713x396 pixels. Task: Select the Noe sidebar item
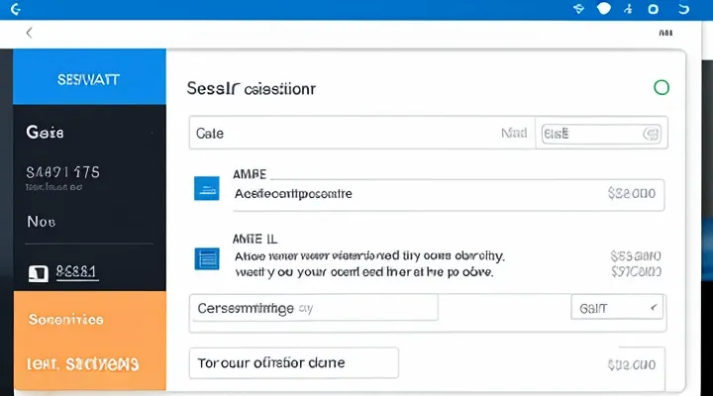(x=83, y=222)
